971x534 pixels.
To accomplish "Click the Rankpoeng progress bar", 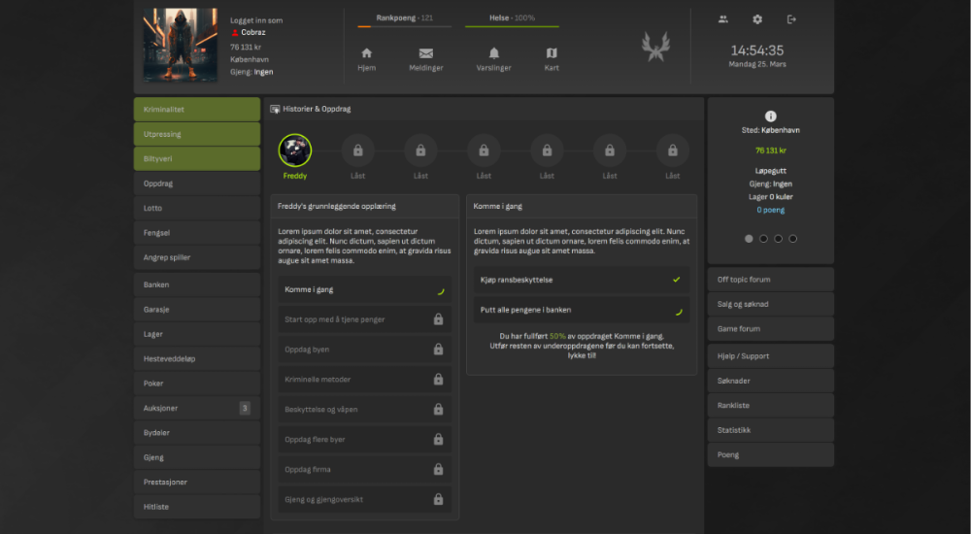I will pos(404,27).
